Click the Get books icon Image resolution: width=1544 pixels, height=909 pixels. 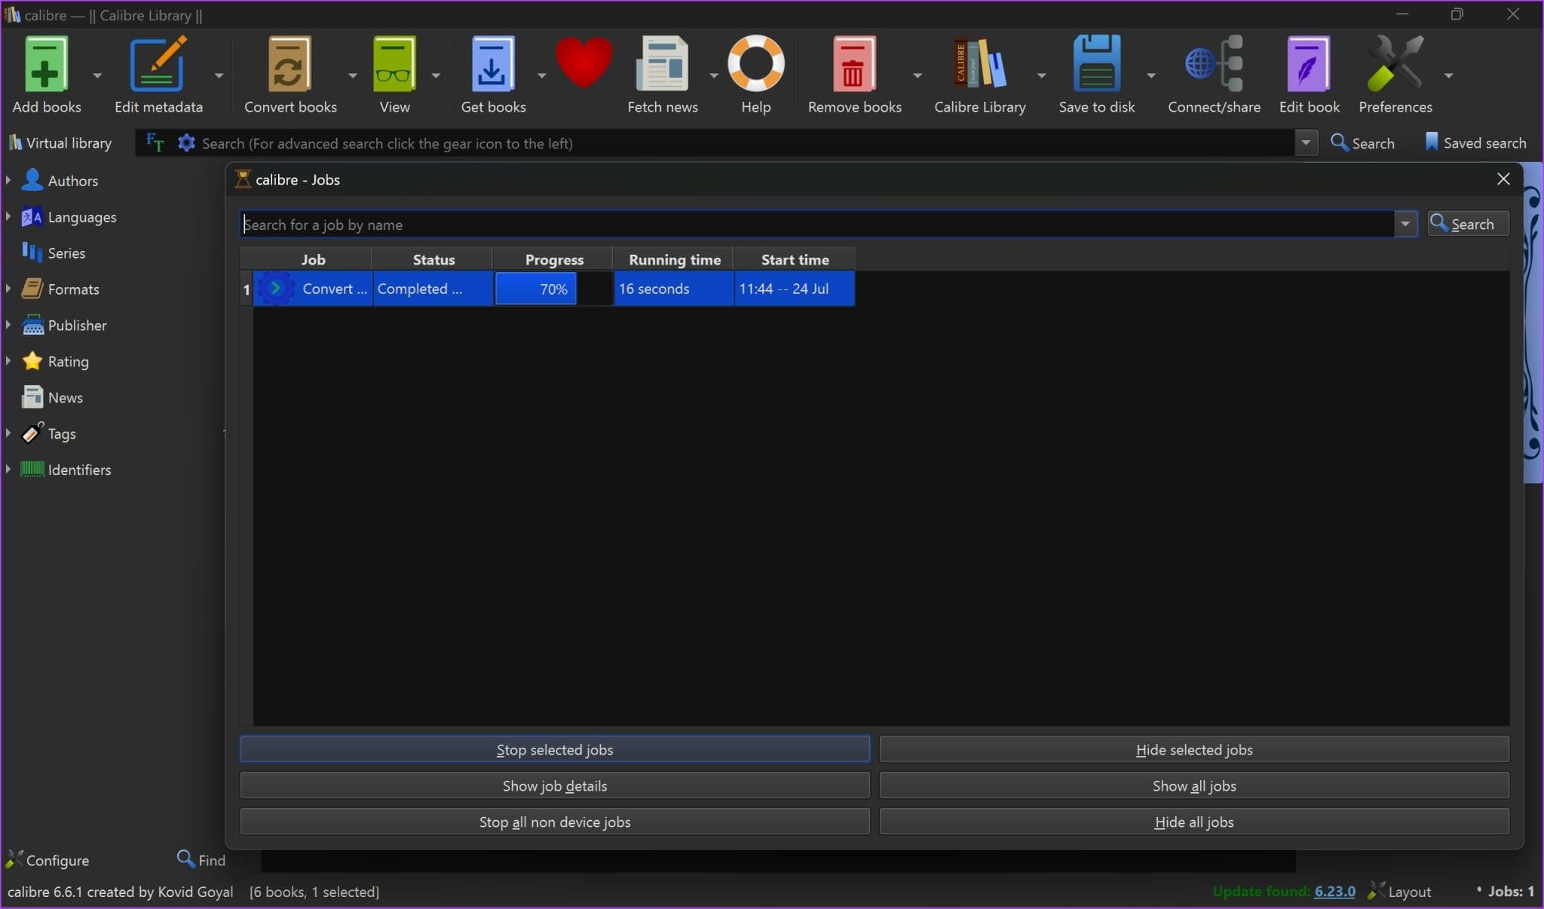(x=492, y=65)
